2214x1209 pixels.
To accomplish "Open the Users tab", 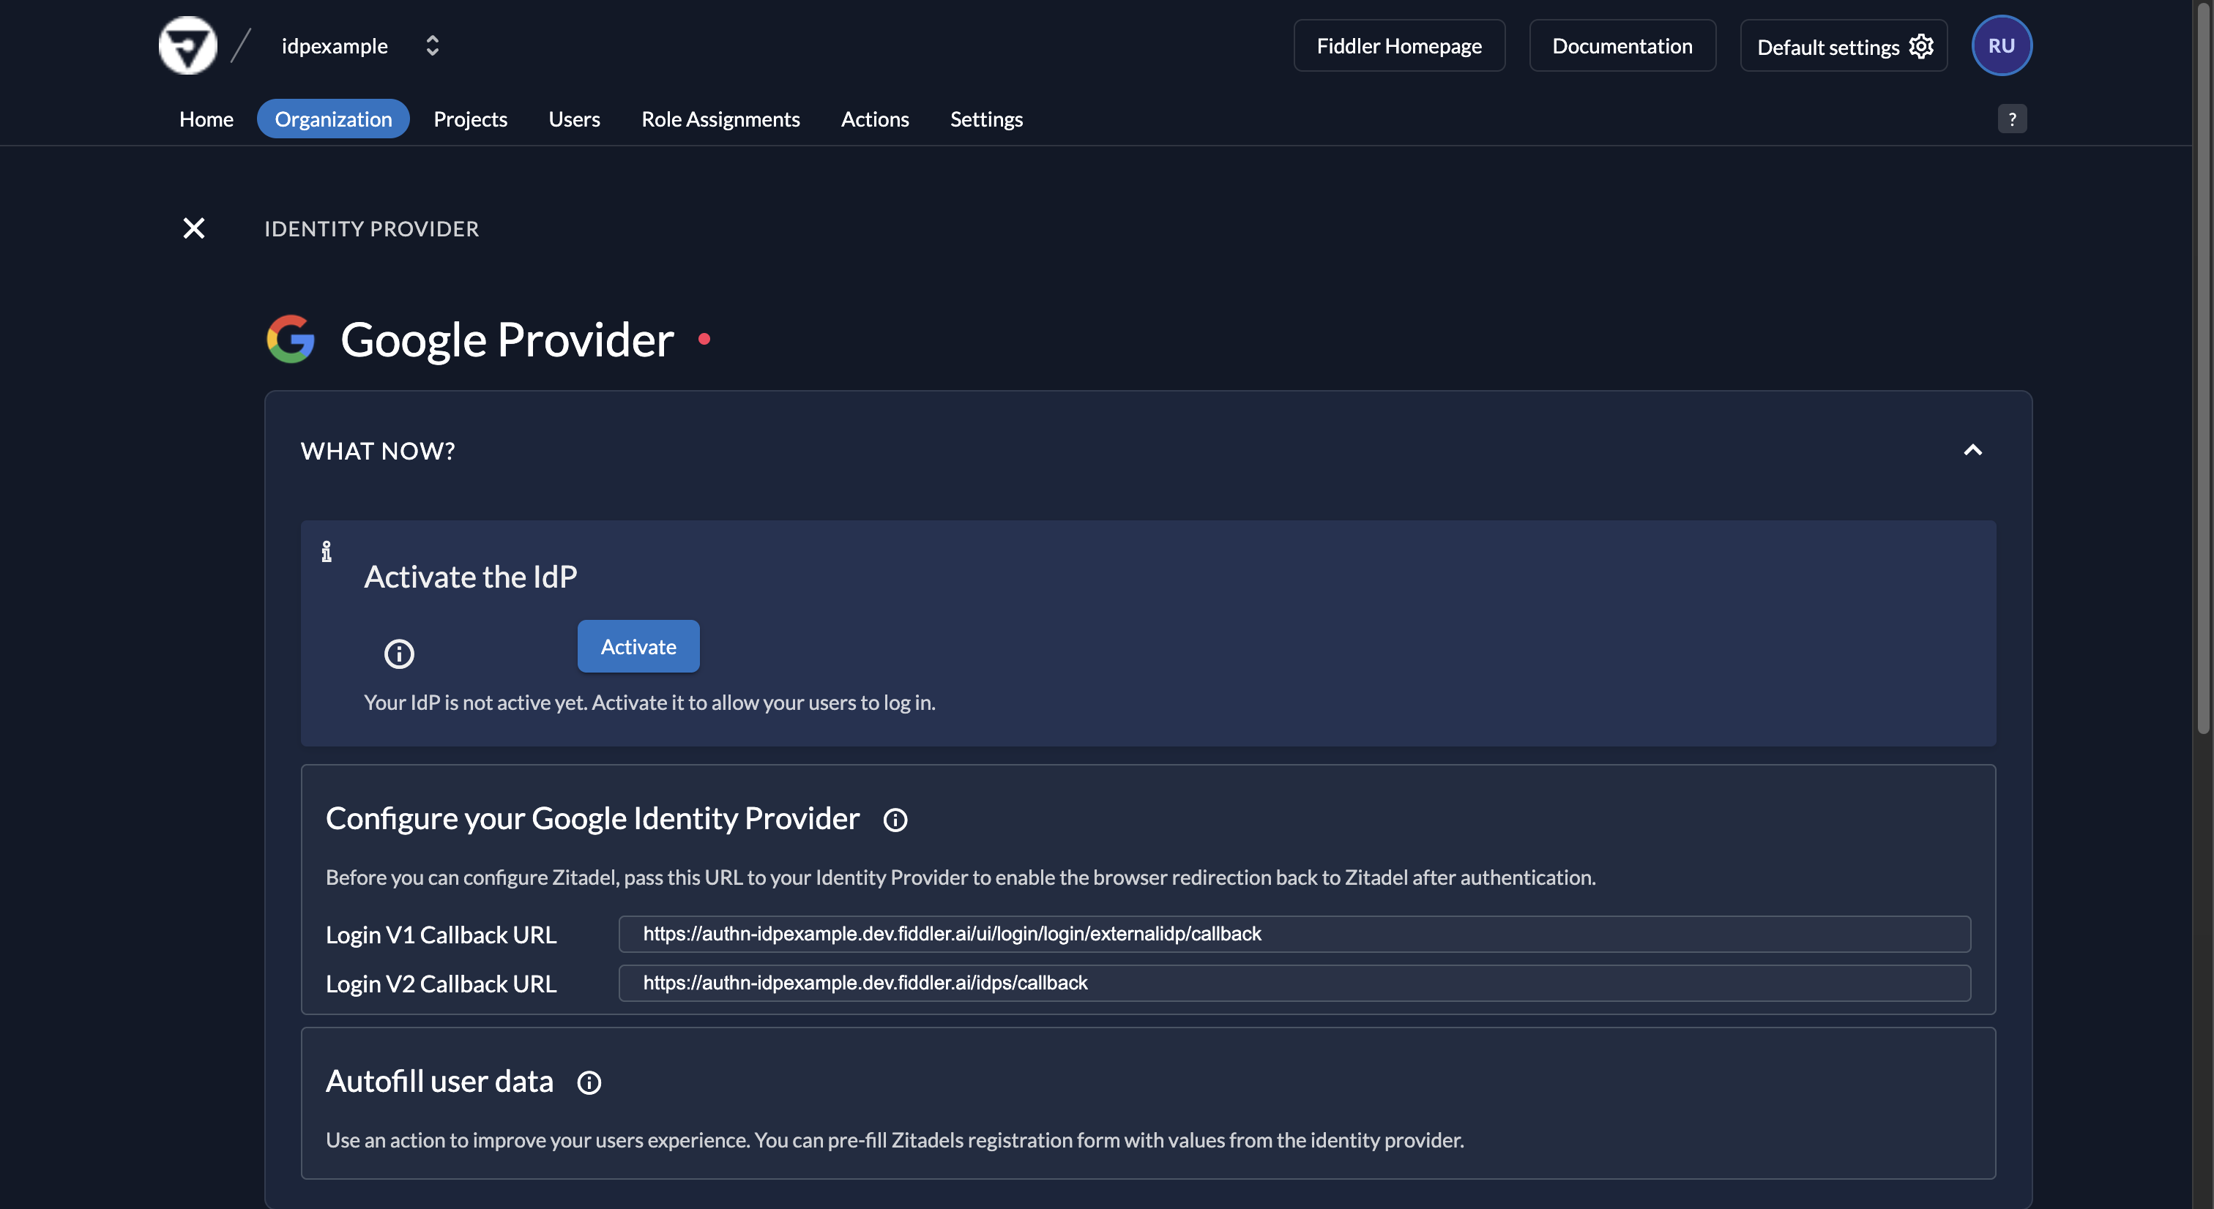I will (574, 119).
